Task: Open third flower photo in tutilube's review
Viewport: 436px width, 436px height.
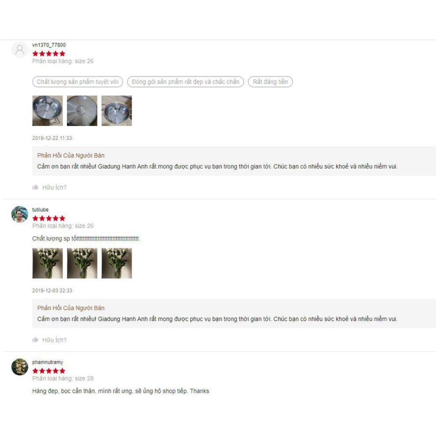Action: click(x=117, y=263)
